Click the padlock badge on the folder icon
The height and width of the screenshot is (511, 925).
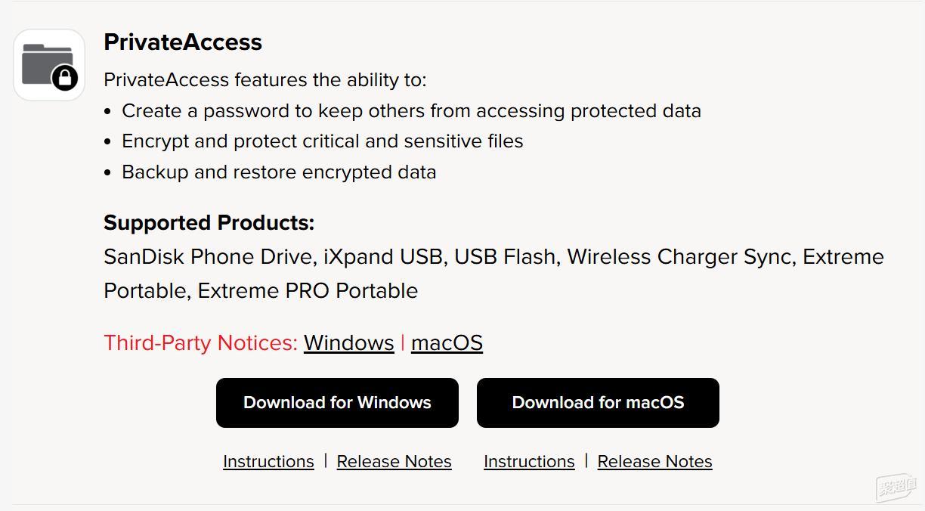click(x=65, y=78)
